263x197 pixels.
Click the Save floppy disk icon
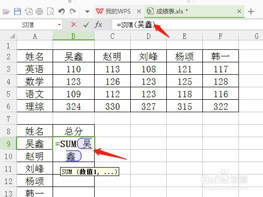click(17, 11)
